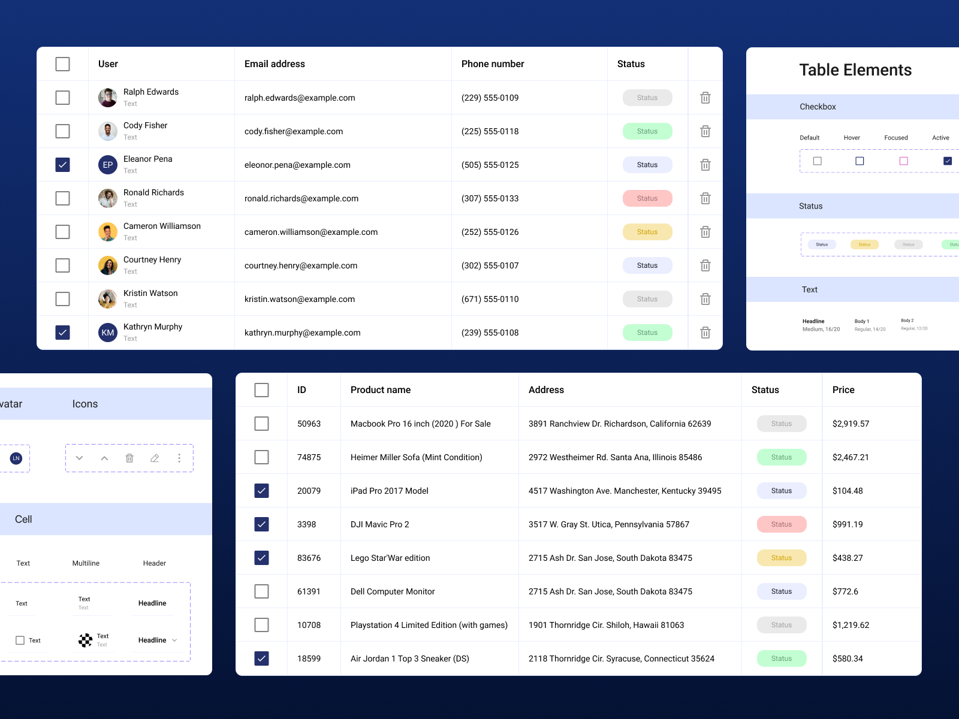This screenshot has height=719, width=959.
Task: Click the LN avatar badge in Avatar section
Action: [x=16, y=458]
